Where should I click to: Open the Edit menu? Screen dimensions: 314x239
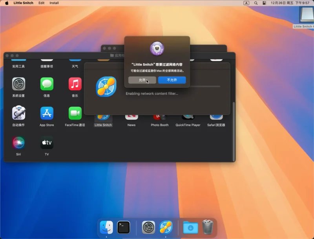click(41, 3)
